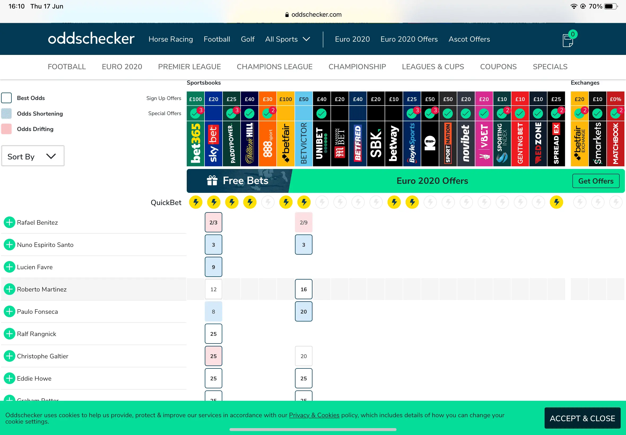Select Sky Bet 2/3 odds for Benitez
The width and height of the screenshot is (626, 435).
point(213,222)
